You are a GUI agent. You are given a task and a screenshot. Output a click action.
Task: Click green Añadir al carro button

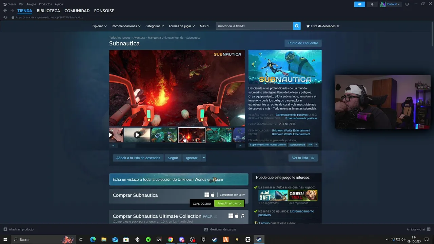pos(229,203)
